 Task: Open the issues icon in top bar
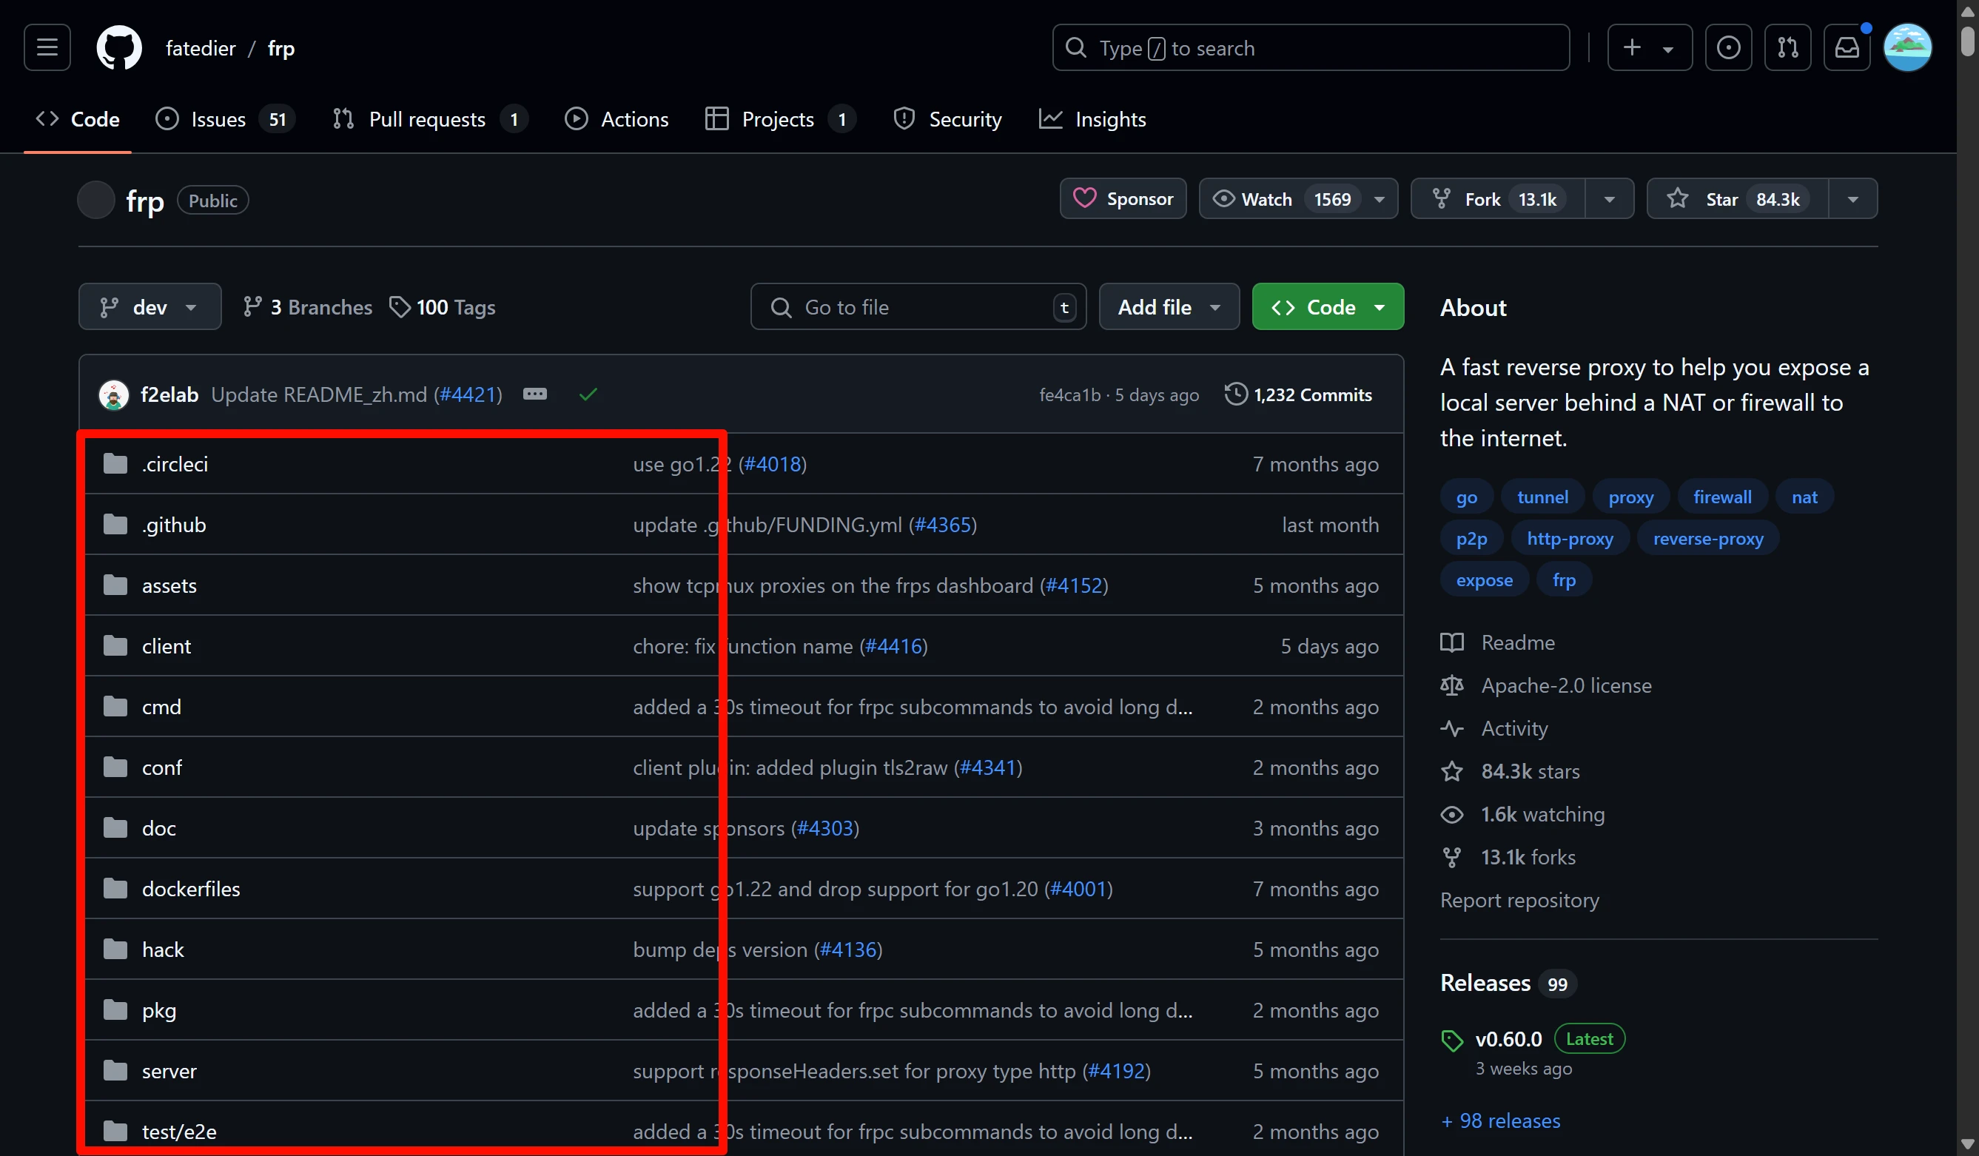(1727, 48)
